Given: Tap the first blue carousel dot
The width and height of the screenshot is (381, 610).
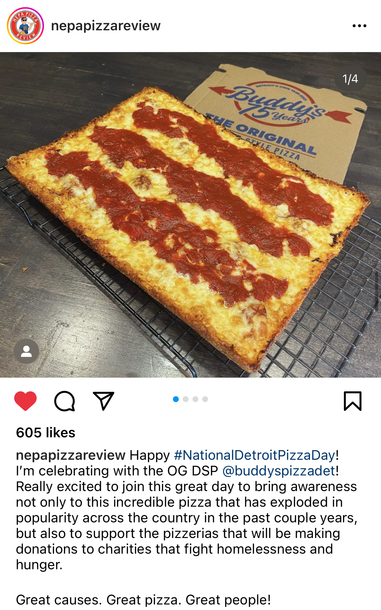Looking at the screenshot, I should tap(176, 399).
